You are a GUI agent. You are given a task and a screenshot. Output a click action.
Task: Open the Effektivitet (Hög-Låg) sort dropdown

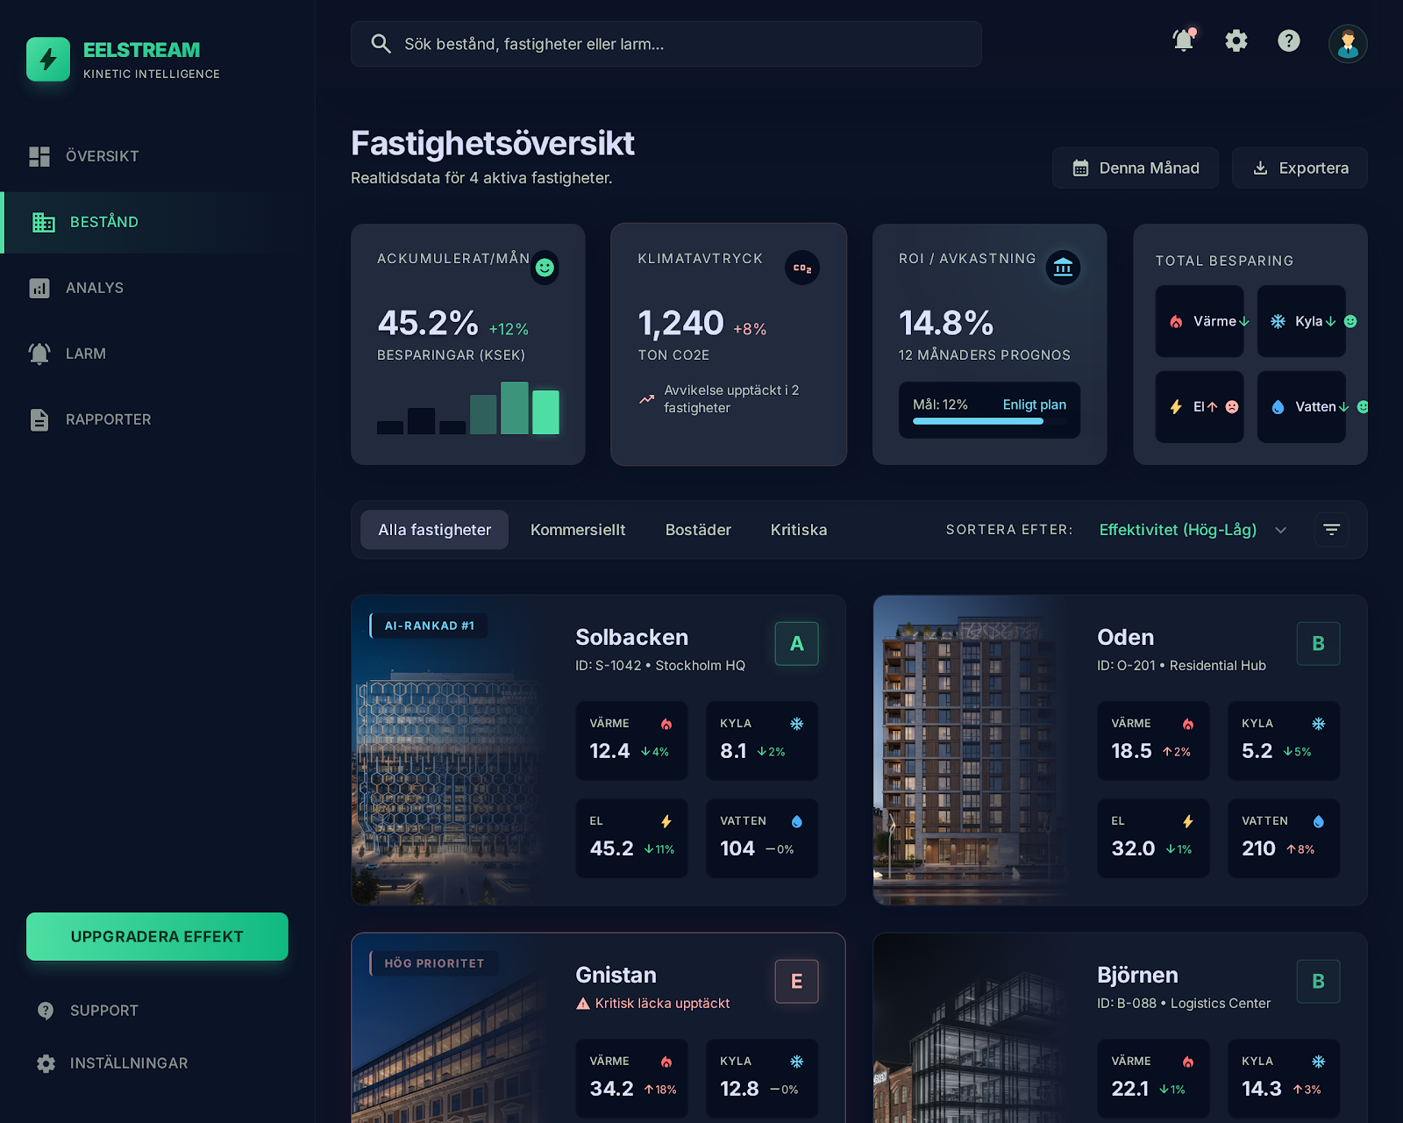click(x=1193, y=530)
